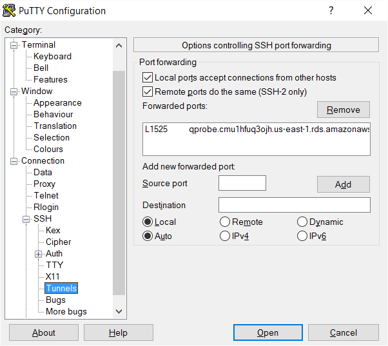Select the IPv6 radio button
Screen dimensions: 388x346
[x=302, y=236]
